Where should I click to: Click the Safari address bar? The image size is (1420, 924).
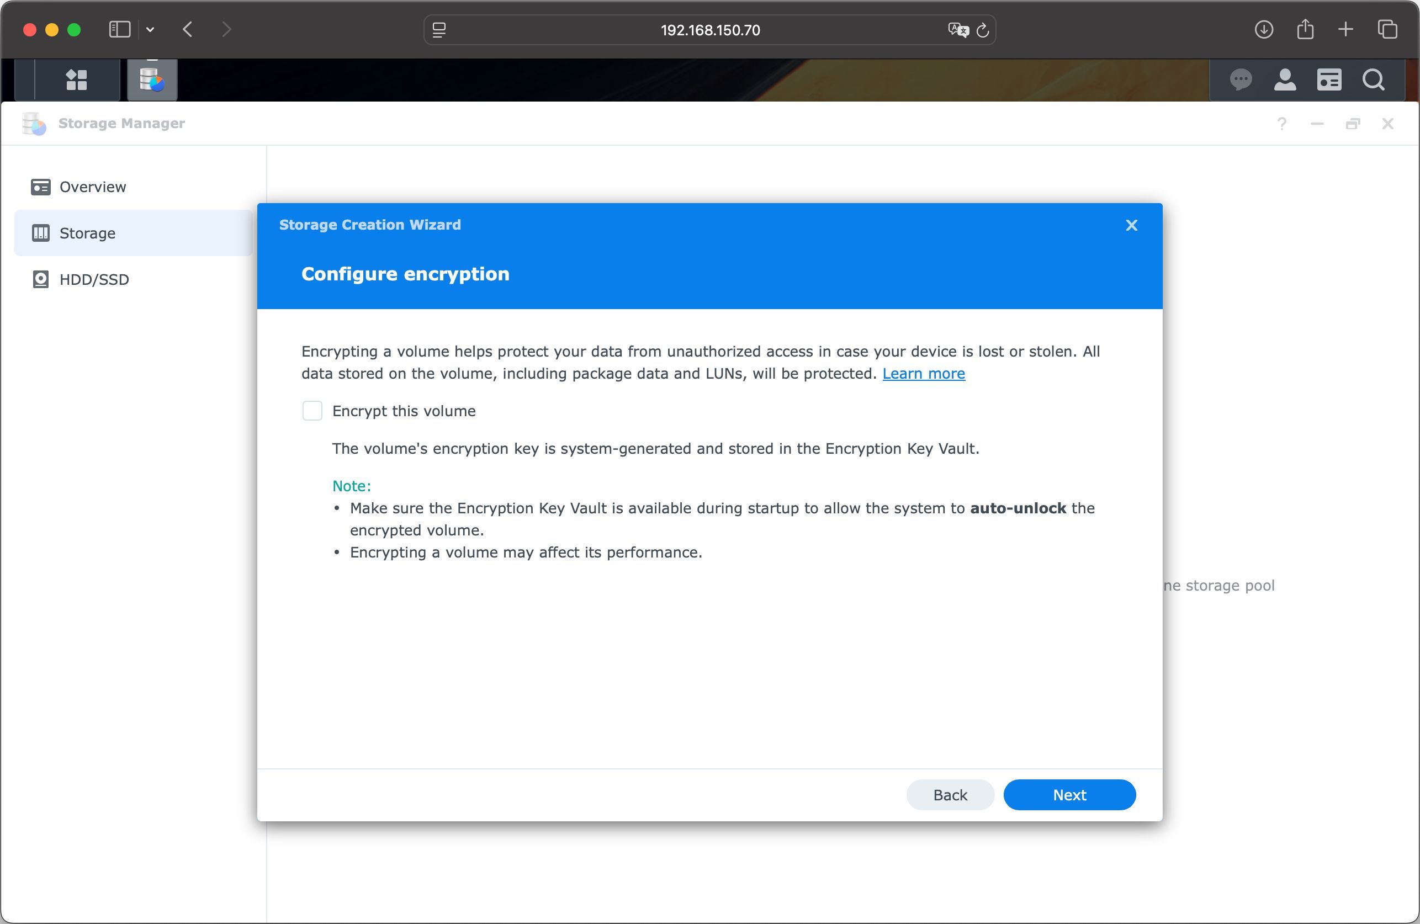(709, 30)
